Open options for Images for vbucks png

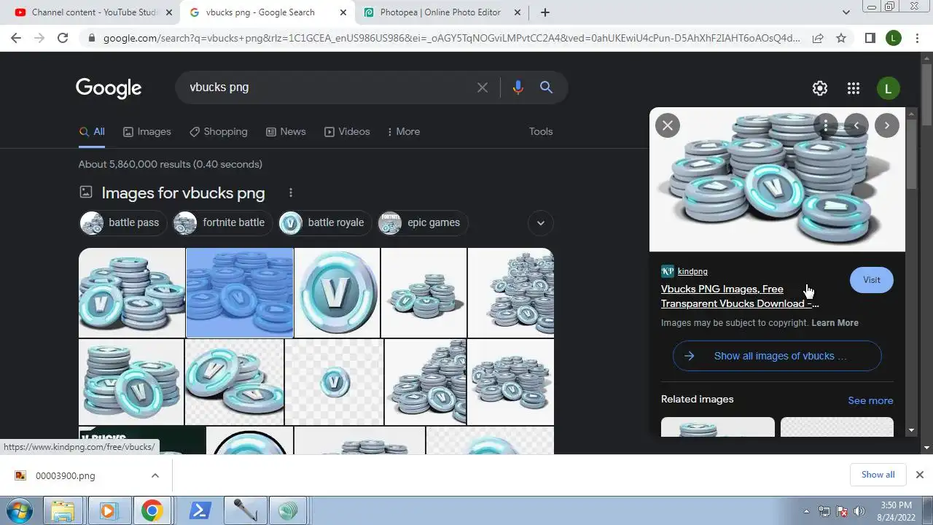(291, 192)
